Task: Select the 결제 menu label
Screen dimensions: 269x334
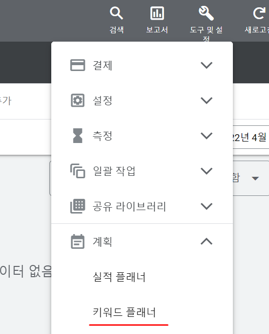Action: coord(103,66)
